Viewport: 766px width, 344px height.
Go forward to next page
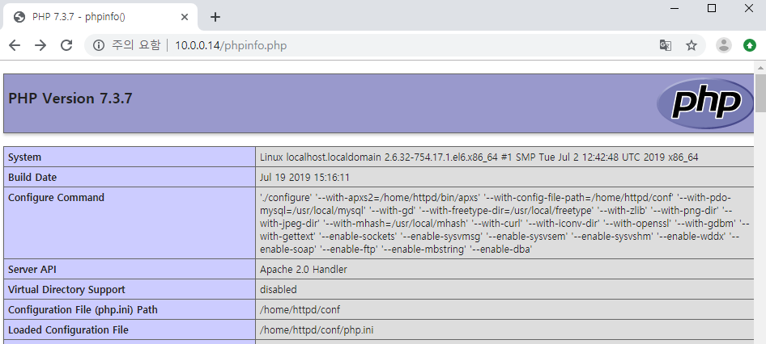tap(40, 45)
